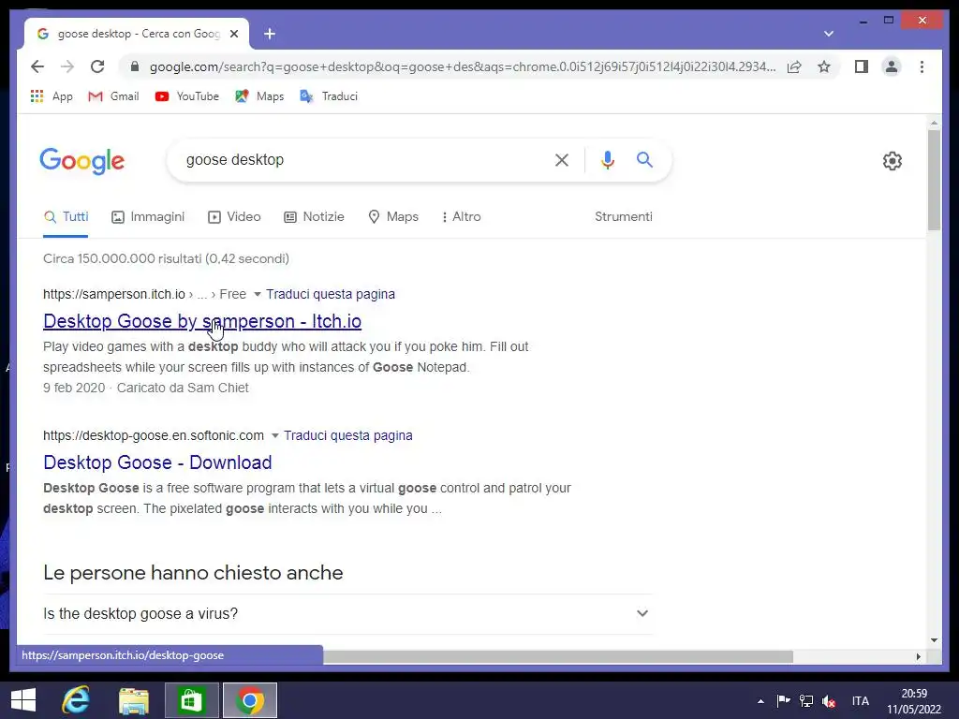Open File Explorer from taskbar

(x=133, y=700)
